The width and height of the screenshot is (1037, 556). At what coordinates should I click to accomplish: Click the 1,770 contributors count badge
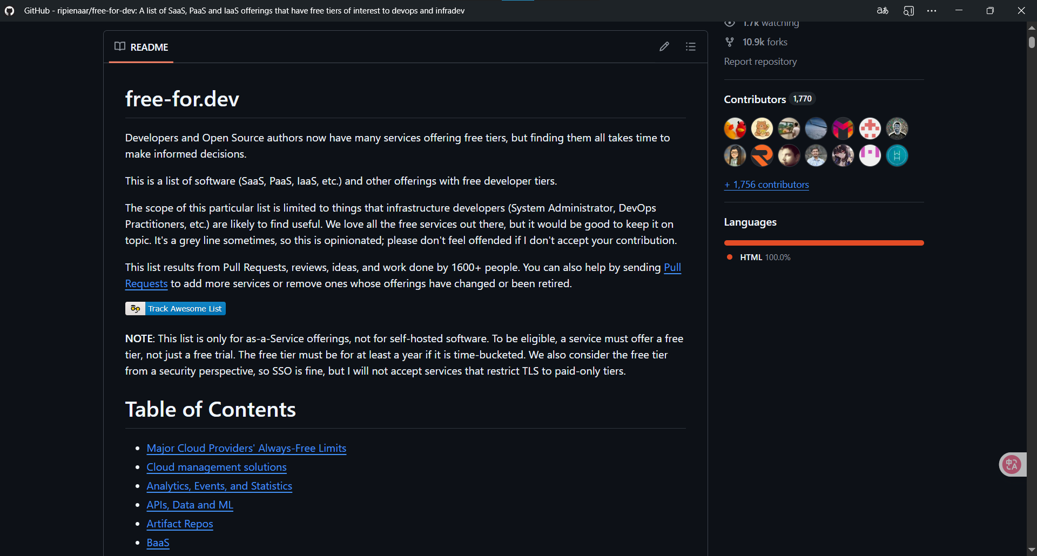[x=802, y=99]
